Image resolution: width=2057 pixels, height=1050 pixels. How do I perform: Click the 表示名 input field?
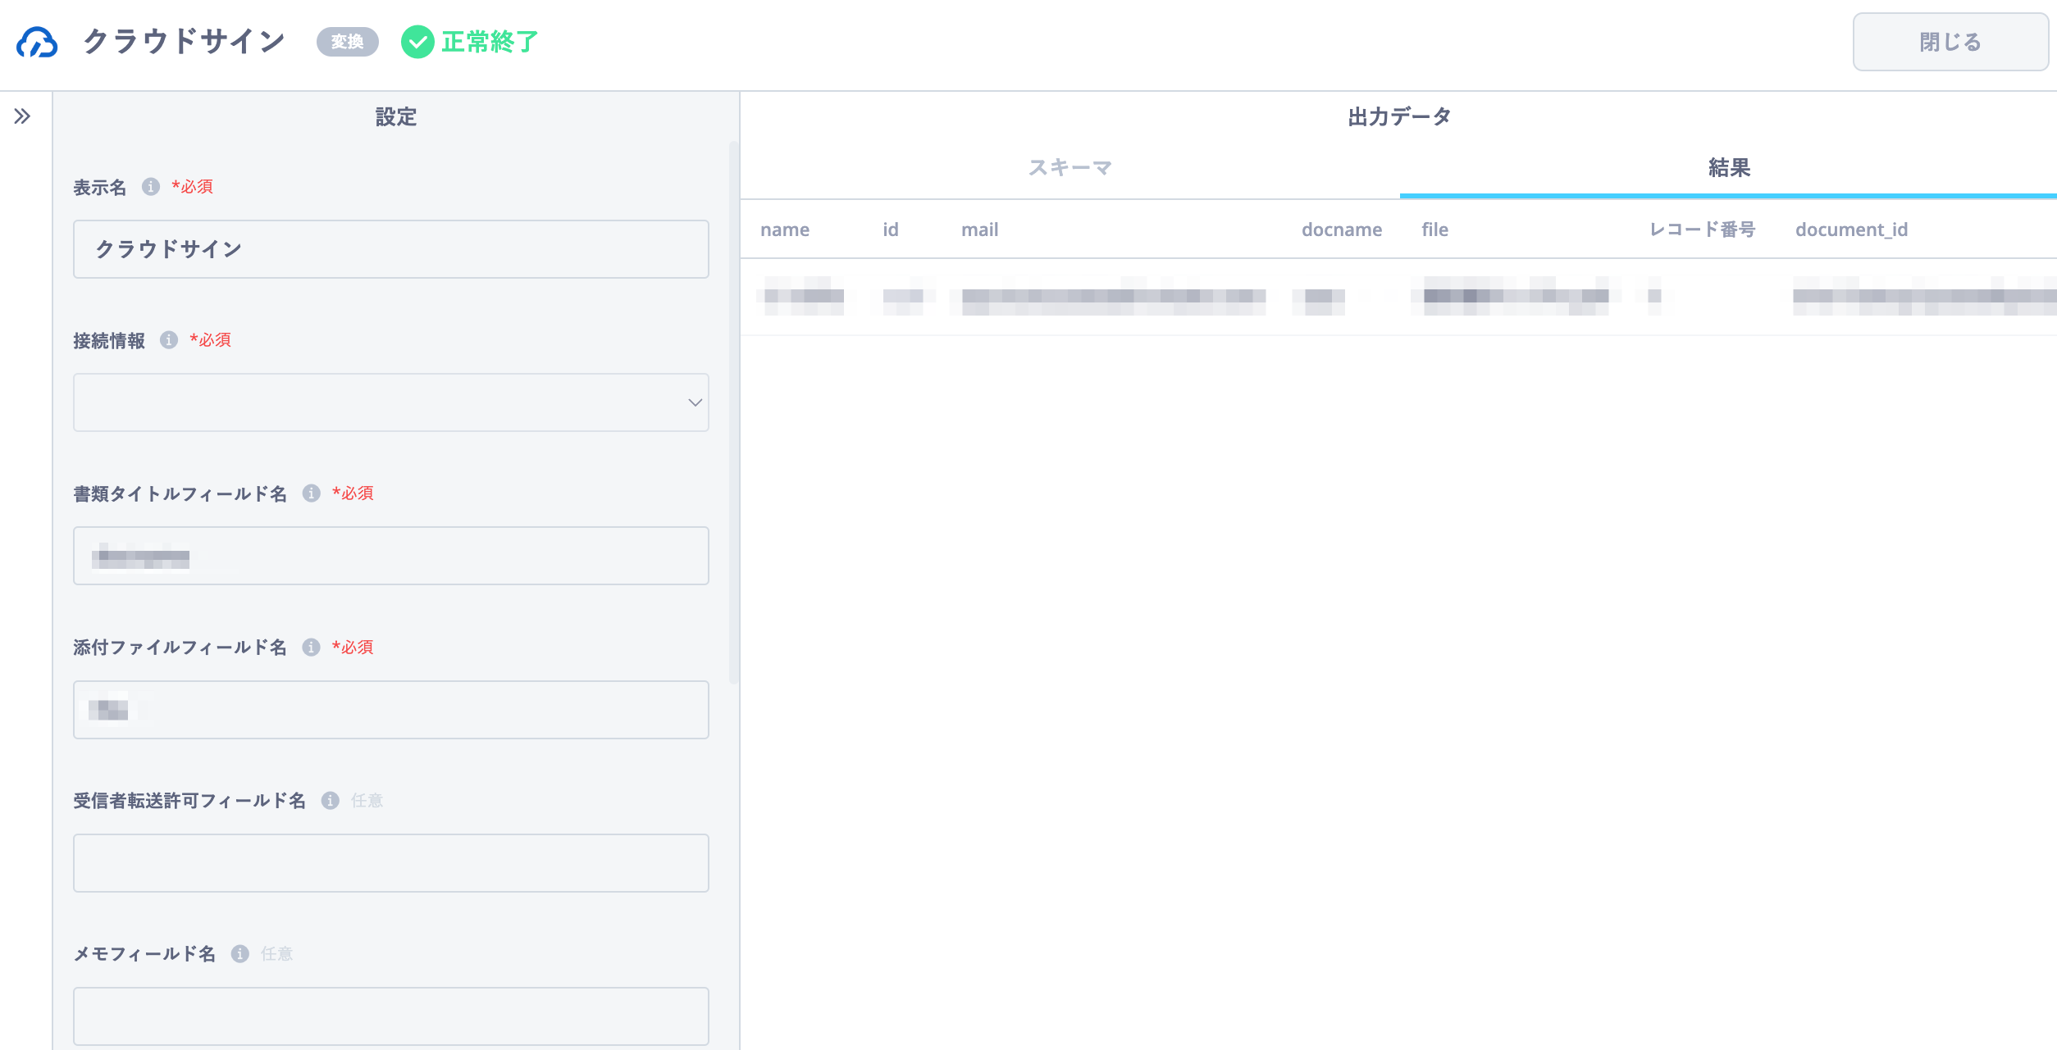click(391, 249)
